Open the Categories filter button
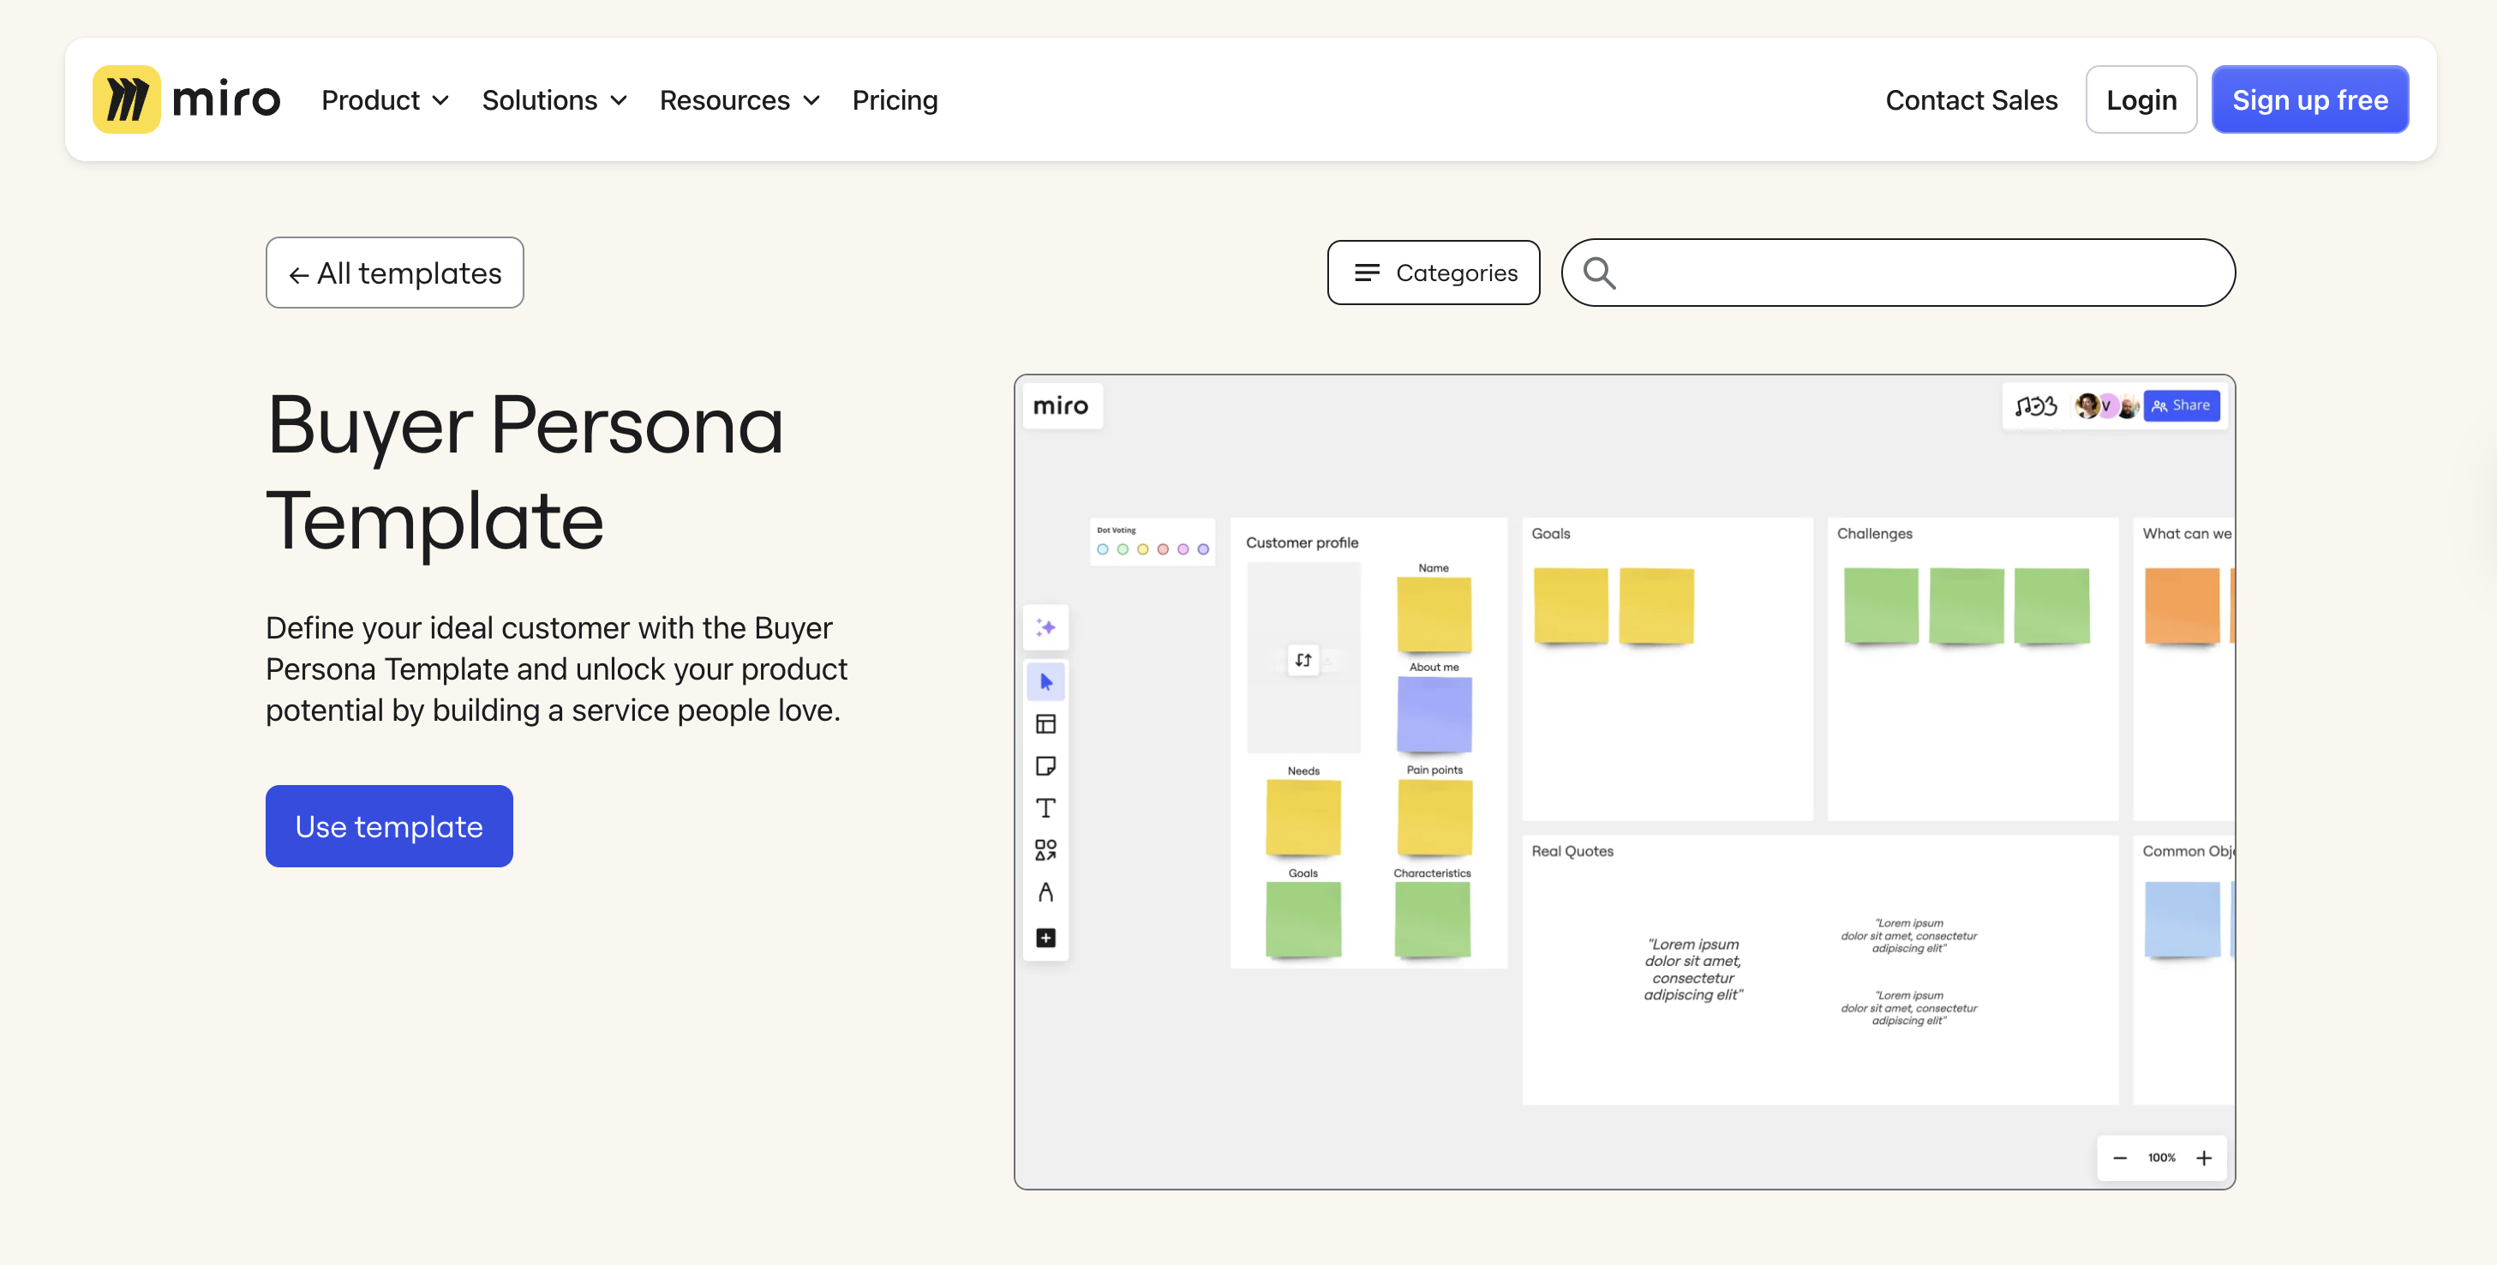Image resolution: width=2497 pixels, height=1265 pixels. (x=1434, y=273)
